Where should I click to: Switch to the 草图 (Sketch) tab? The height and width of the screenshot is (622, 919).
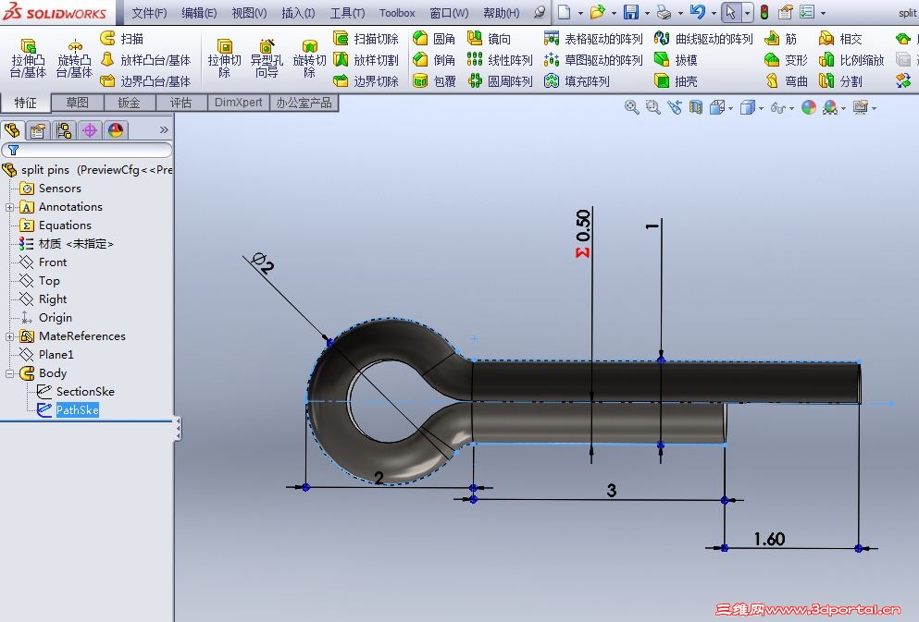coord(78,103)
